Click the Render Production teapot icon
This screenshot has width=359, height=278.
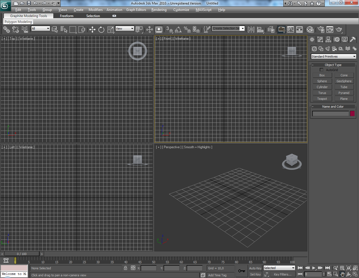click(339, 29)
